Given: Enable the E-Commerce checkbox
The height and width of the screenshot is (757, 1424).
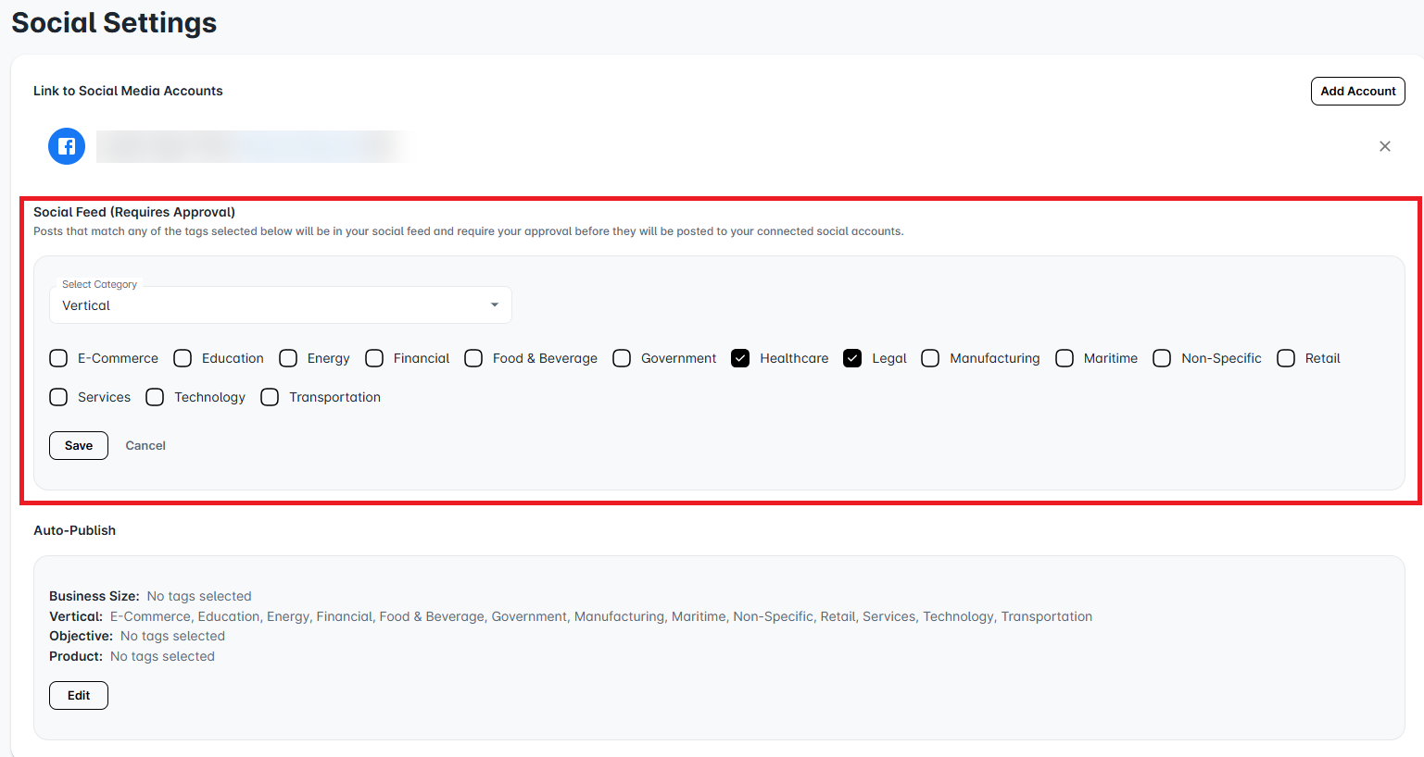Looking at the screenshot, I should pos(59,358).
